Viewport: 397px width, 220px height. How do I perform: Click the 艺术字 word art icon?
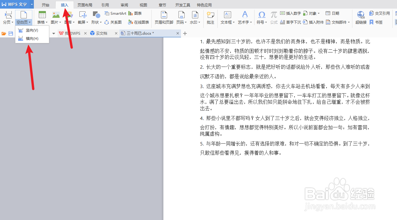245,14
